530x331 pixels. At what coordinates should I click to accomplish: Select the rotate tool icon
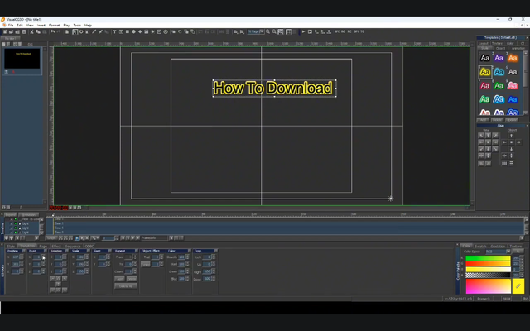coord(81,31)
